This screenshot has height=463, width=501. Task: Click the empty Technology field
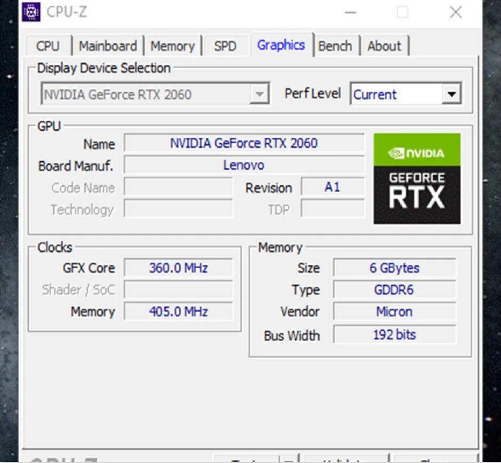tap(179, 209)
